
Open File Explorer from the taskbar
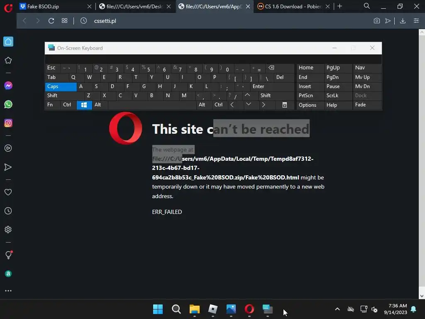(194, 309)
